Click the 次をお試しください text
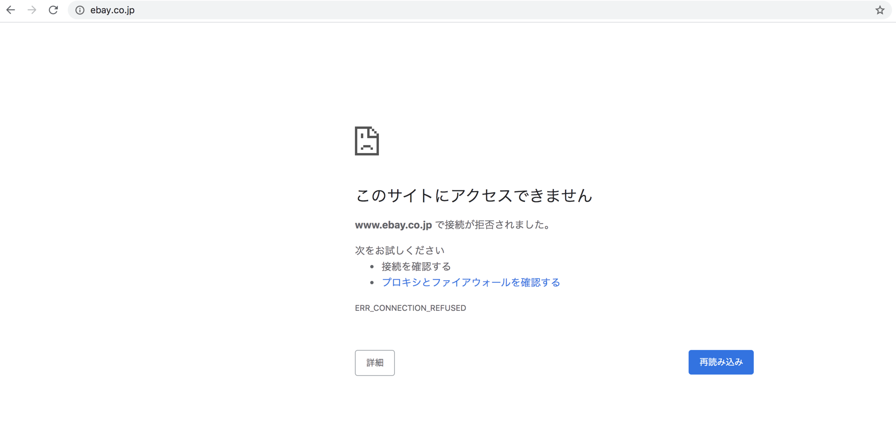The height and width of the screenshot is (431, 896). click(x=399, y=250)
